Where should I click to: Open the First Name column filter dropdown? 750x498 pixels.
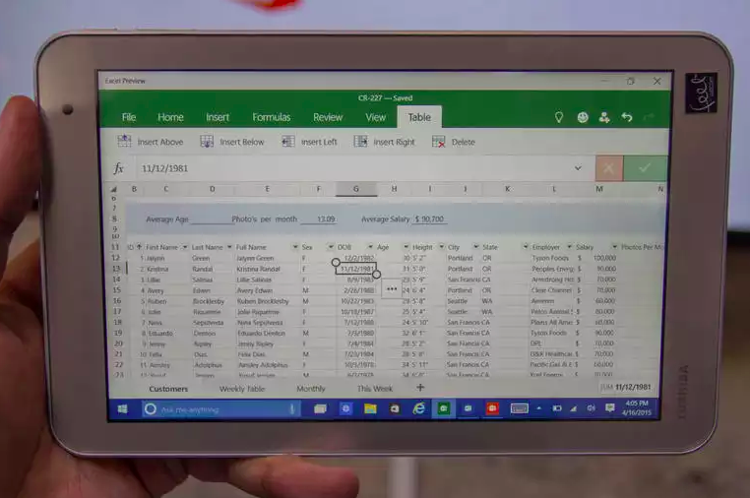185,247
